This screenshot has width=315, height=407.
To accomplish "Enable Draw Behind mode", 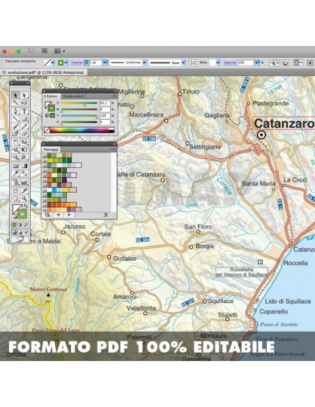I will (20, 232).
